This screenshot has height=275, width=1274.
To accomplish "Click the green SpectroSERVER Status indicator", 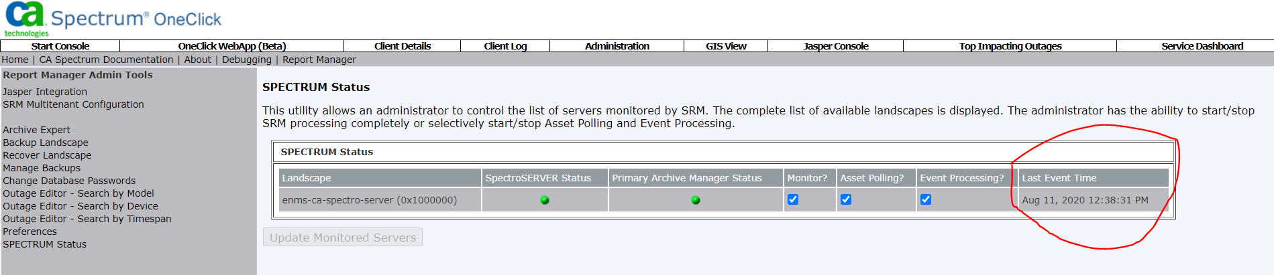I will (545, 200).
